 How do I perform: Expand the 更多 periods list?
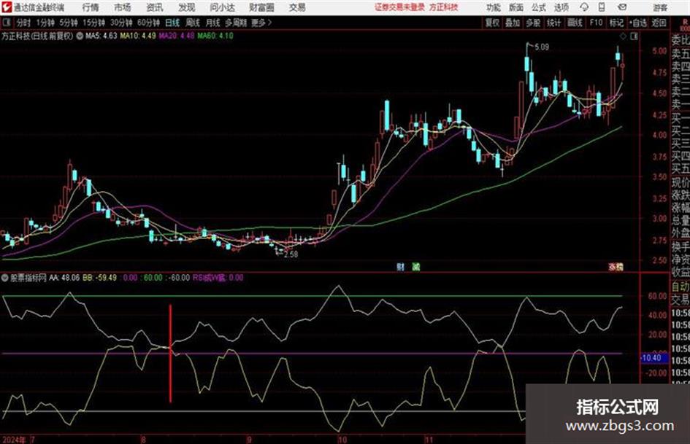coord(261,23)
